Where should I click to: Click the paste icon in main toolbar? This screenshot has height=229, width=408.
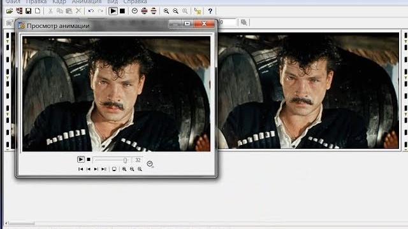tap(69, 11)
